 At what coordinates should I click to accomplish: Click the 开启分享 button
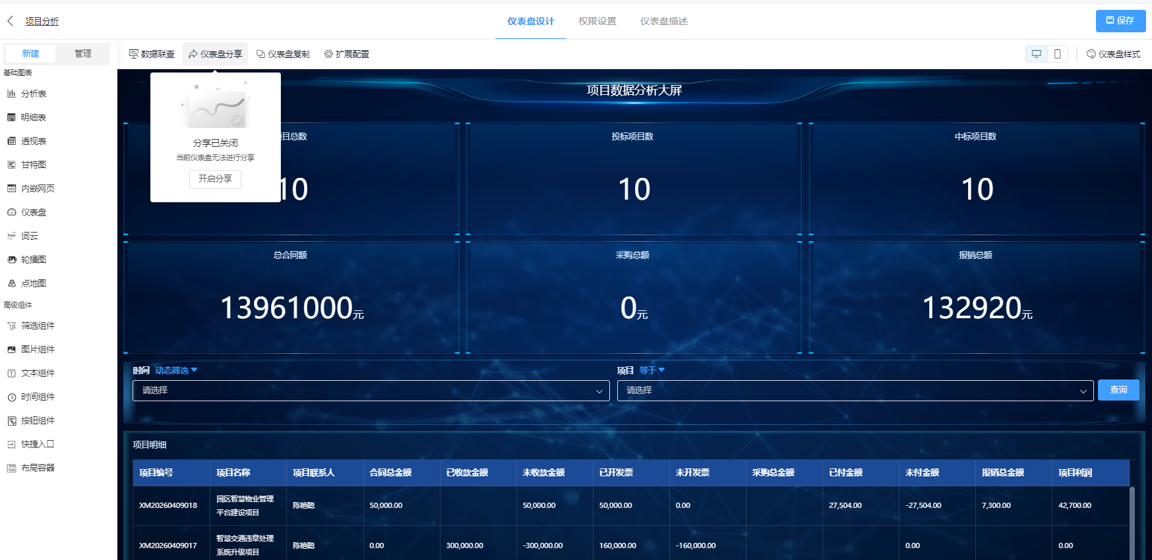pos(215,179)
